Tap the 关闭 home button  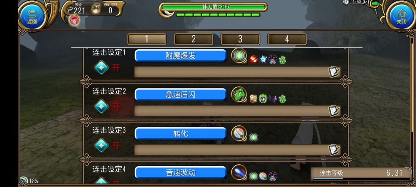[x=401, y=16]
